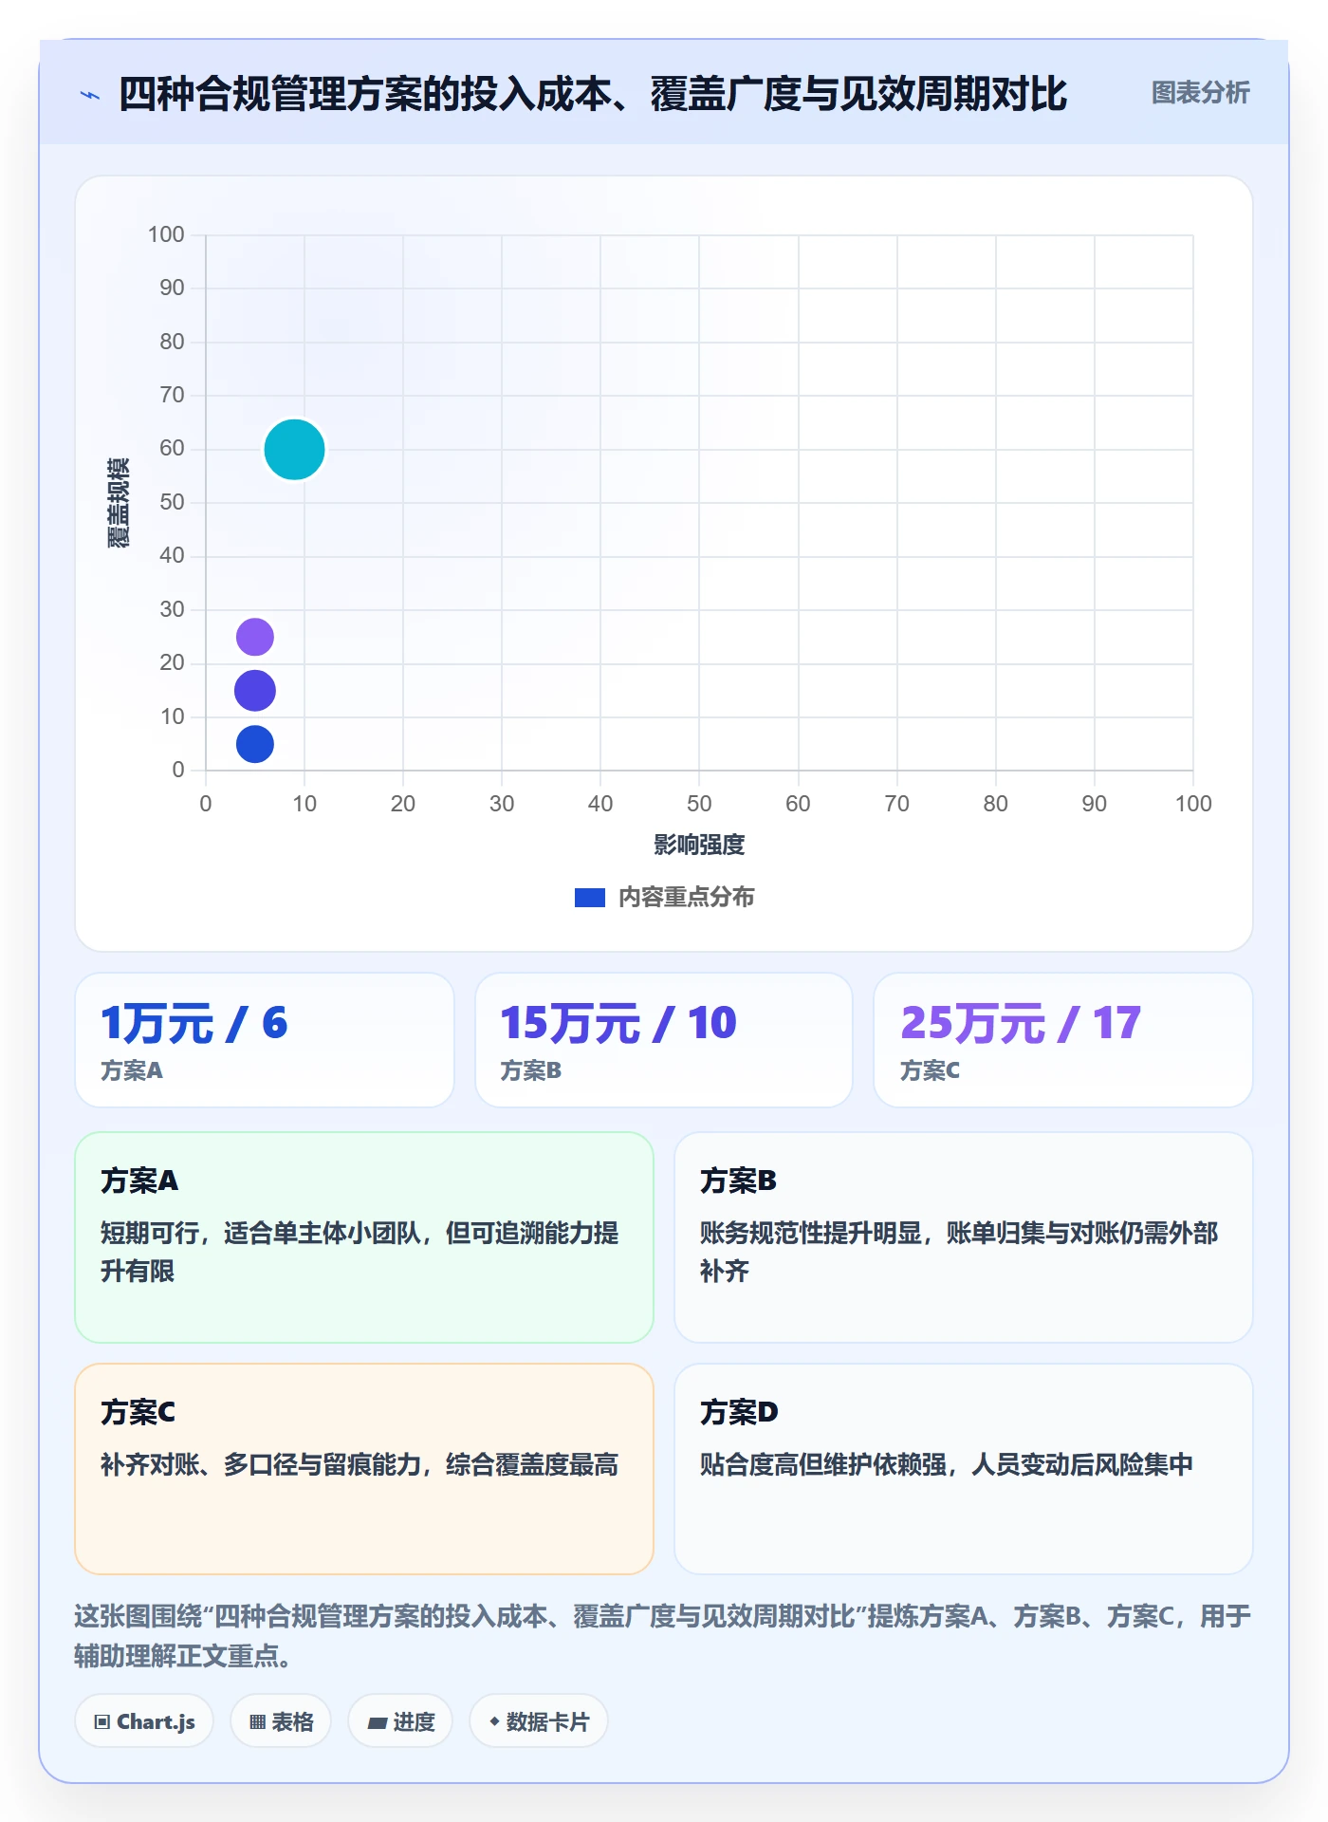Open the orange 方案C description card
Screen dimensions: 1328x1822
tap(364, 1469)
